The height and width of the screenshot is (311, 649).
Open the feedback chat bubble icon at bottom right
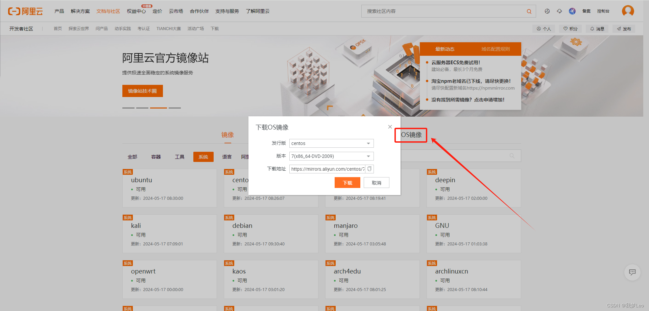(x=632, y=272)
